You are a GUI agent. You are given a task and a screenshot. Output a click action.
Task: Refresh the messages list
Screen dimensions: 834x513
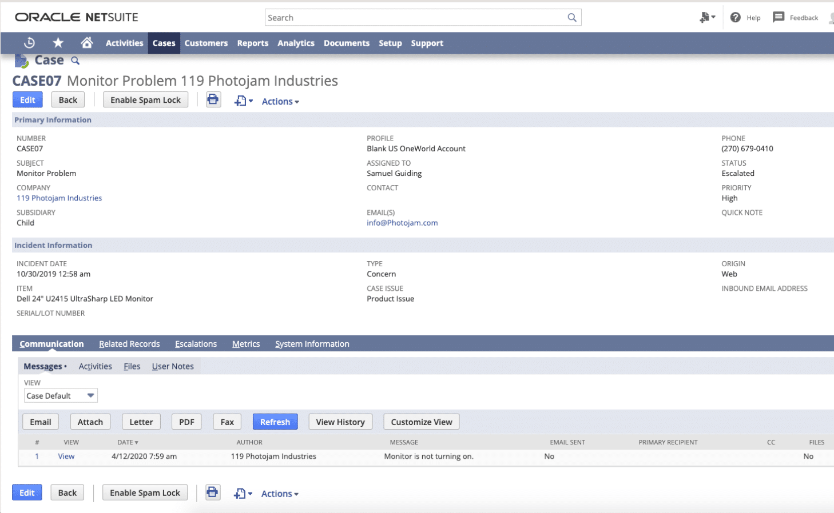point(275,422)
